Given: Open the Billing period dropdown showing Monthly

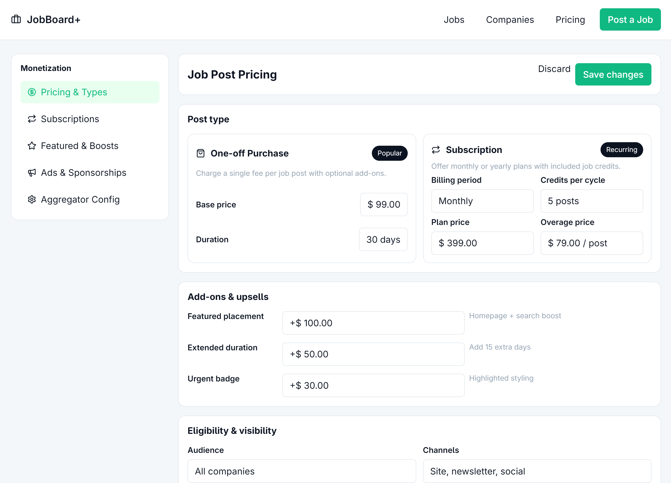Looking at the screenshot, I should [482, 201].
